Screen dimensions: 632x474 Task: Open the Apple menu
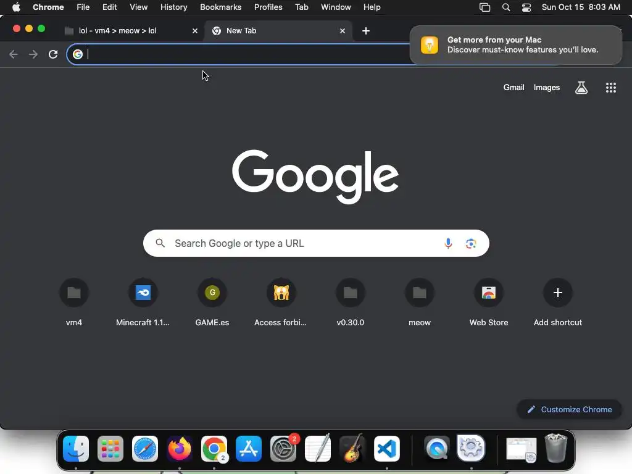pyautogui.click(x=16, y=7)
